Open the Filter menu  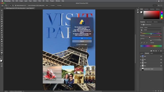[39, 1]
